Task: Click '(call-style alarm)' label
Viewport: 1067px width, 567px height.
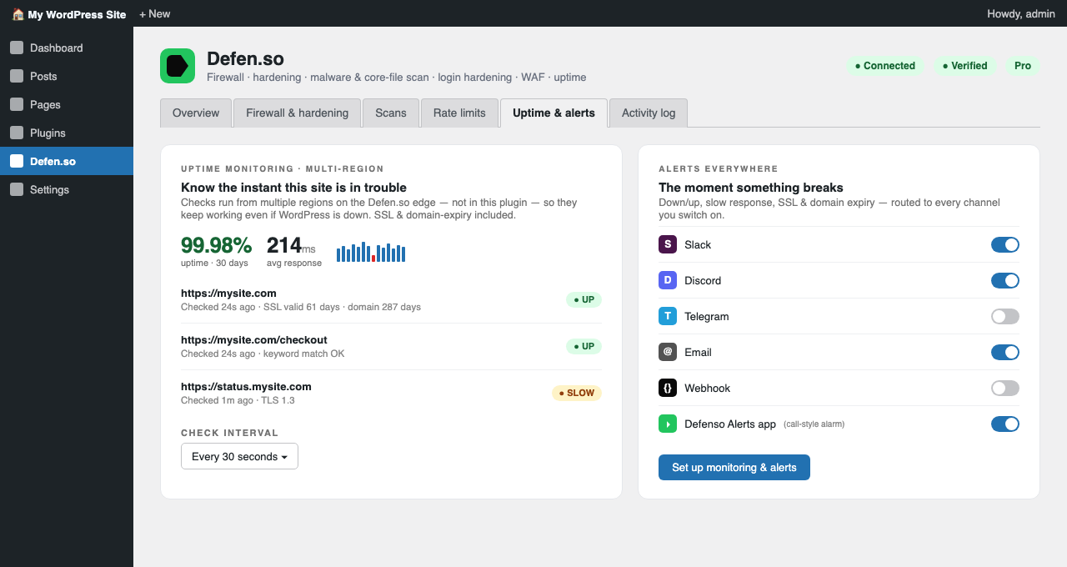Action: pos(814,424)
